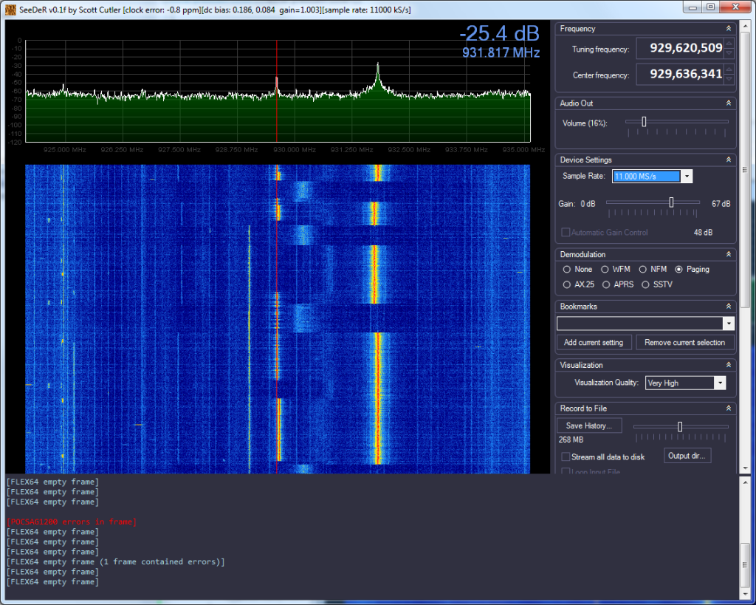The height and width of the screenshot is (605, 756).
Task: Collapse the Demodulation panel
Action: 728,254
